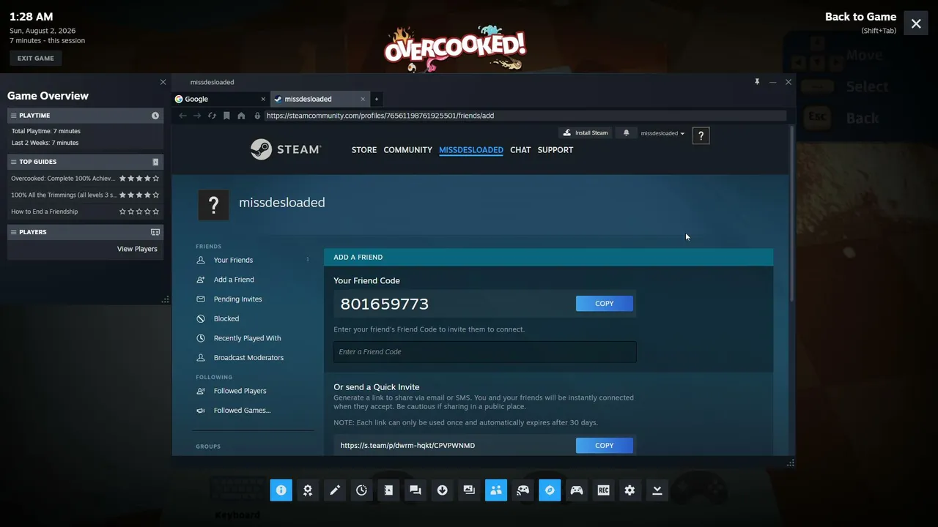Open Your Friends in the sidebar
Image resolution: width=938 pixels, height=527 pixels.
click(233, 260)
